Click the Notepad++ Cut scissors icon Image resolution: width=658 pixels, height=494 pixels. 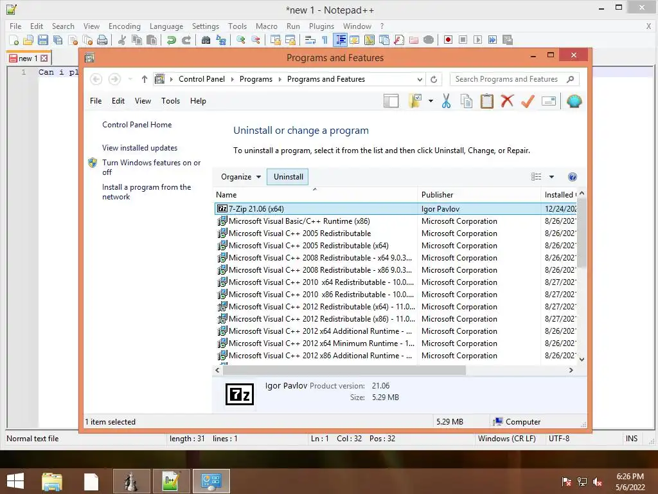pos(122,40)
